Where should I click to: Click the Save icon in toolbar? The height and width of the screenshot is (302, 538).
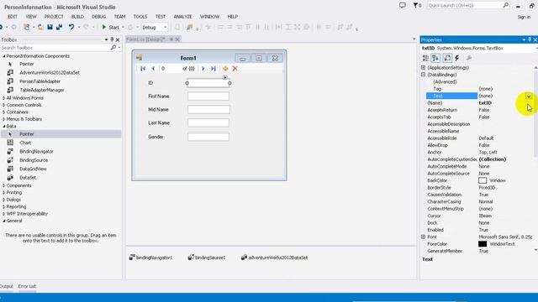point(50,27)
